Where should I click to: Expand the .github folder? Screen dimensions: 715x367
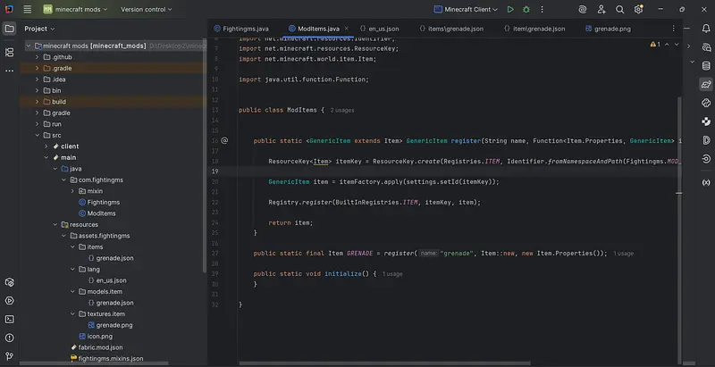click(36, 55)
